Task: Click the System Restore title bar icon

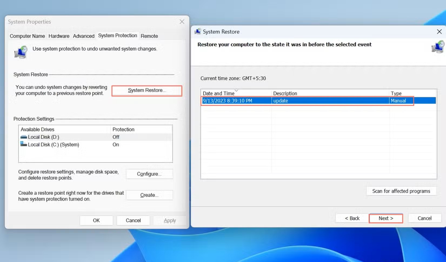Action: [x=198, y=31]
